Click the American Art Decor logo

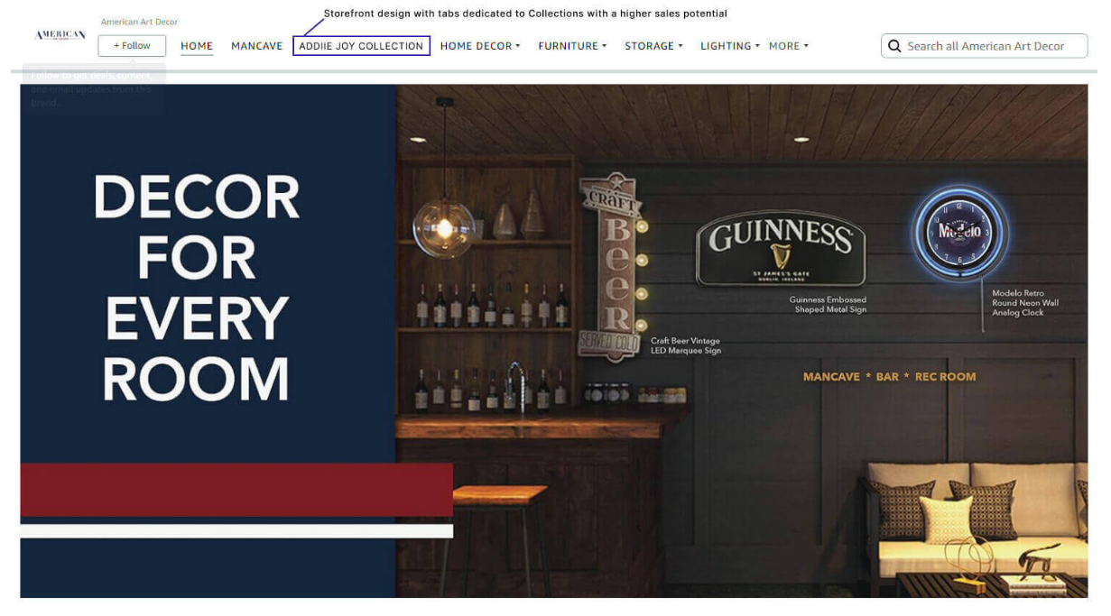tap(58, 35)
